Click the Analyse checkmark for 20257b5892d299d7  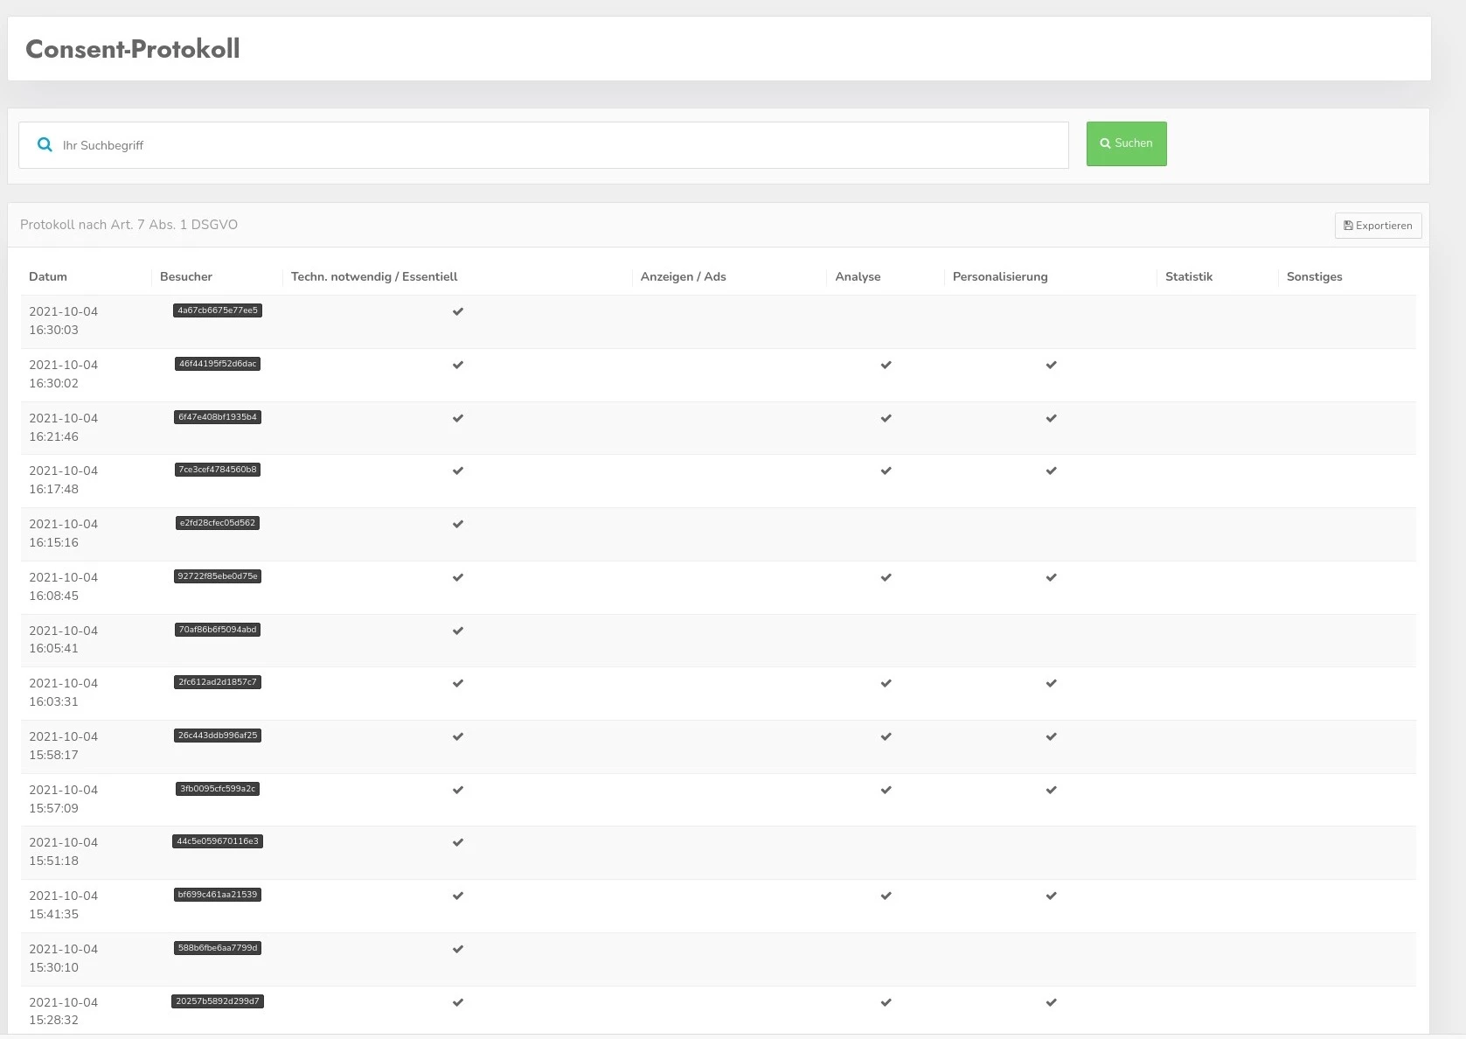[886, 1002]
